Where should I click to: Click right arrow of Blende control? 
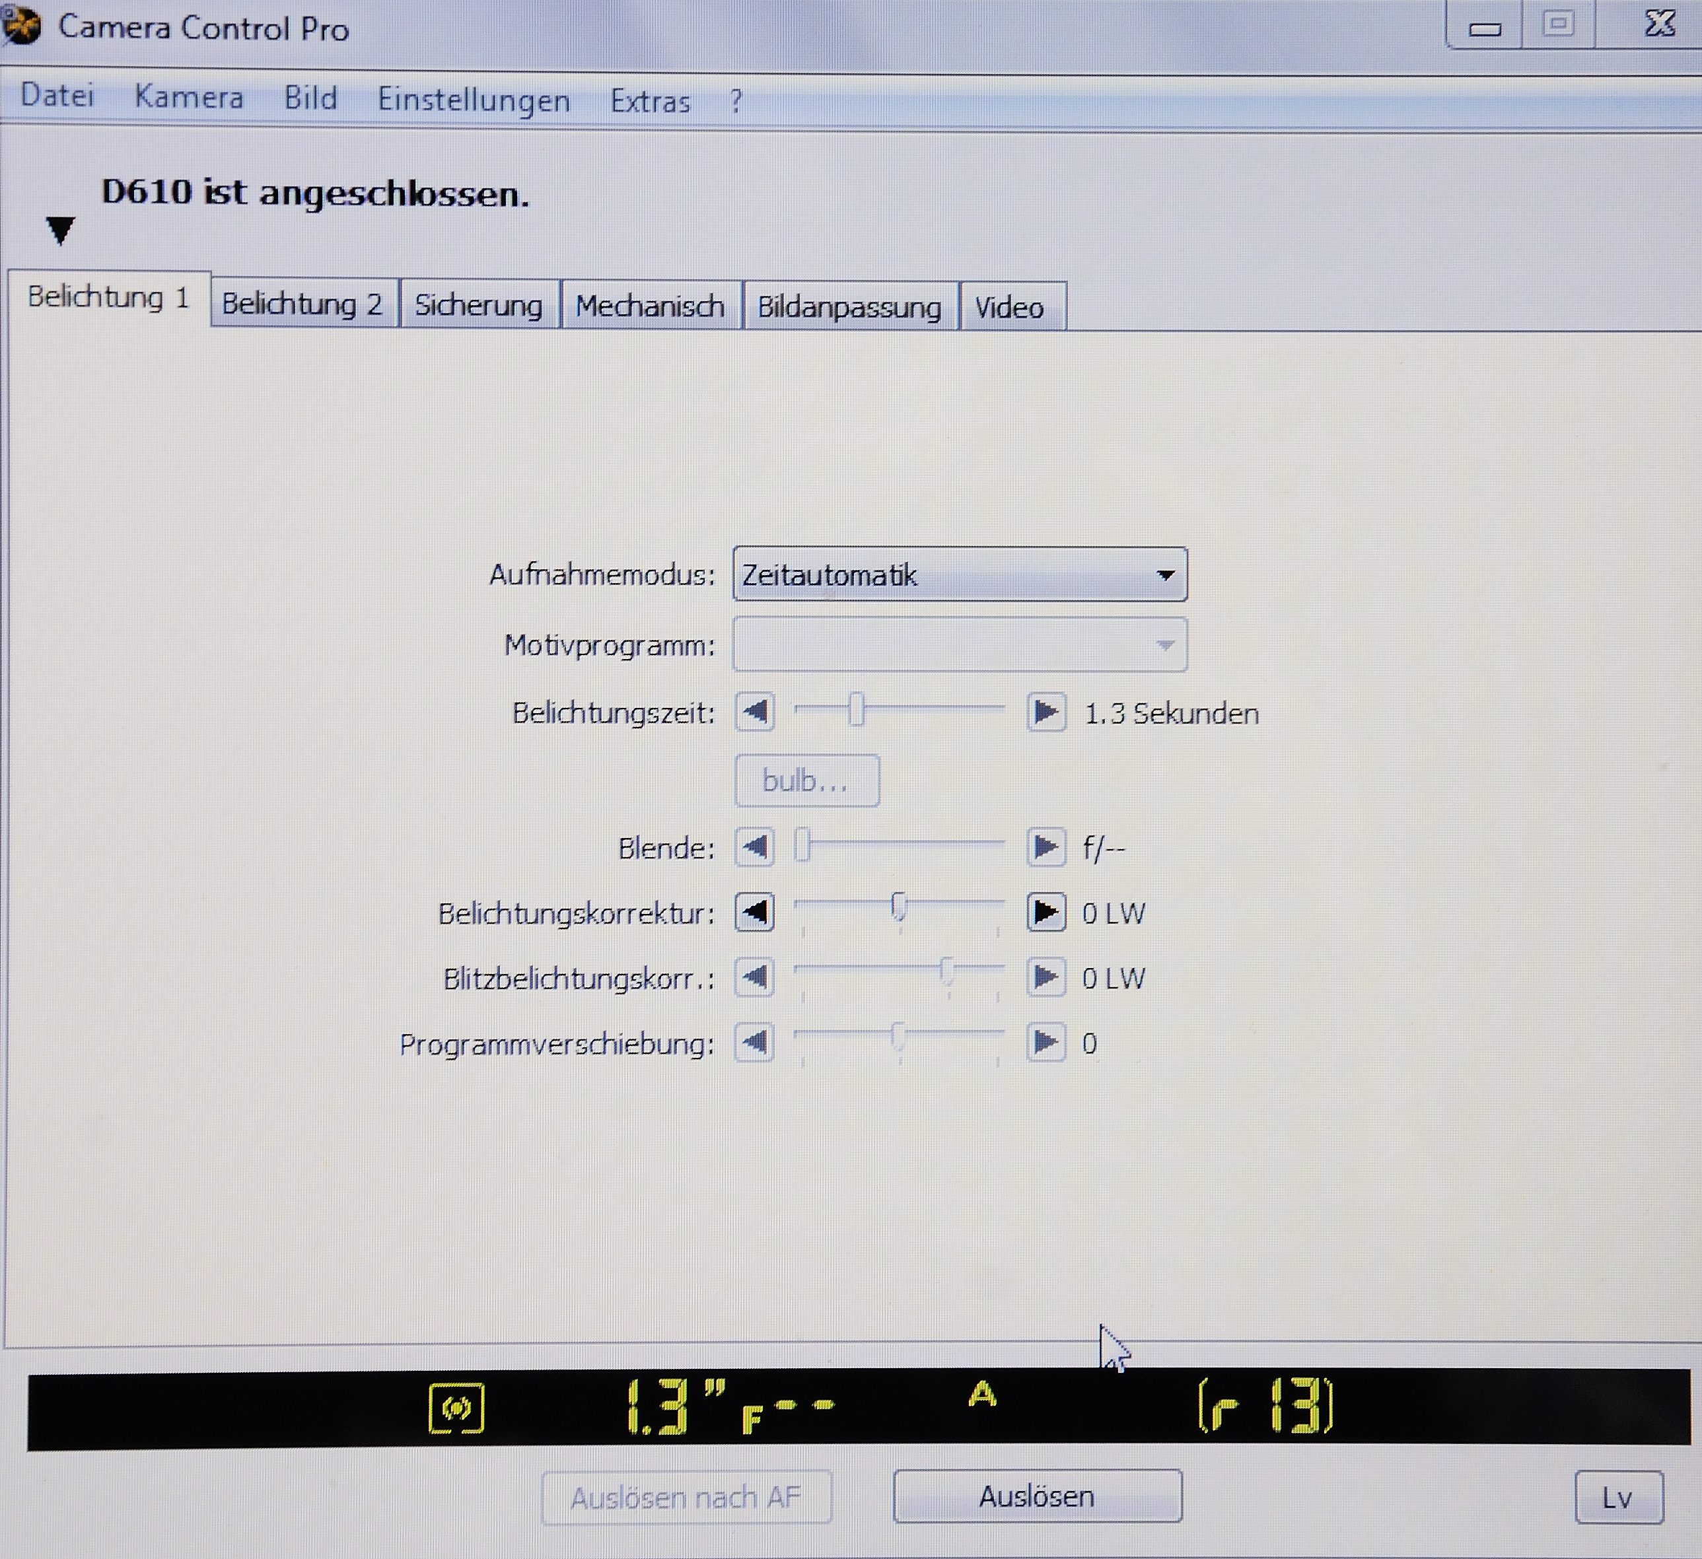click(1046, 847)
